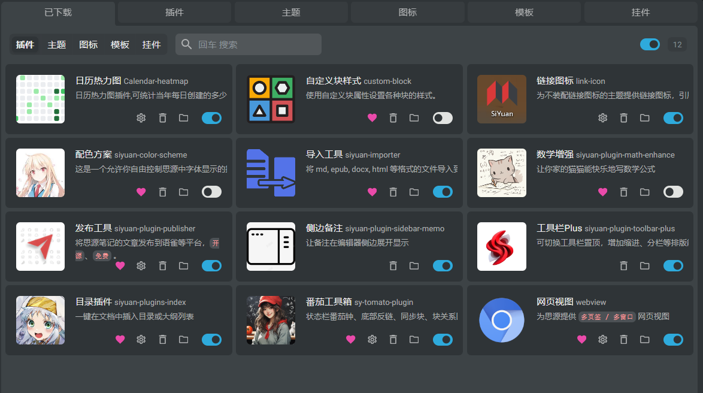Click the heart for webview plugin

coord(581,340)
